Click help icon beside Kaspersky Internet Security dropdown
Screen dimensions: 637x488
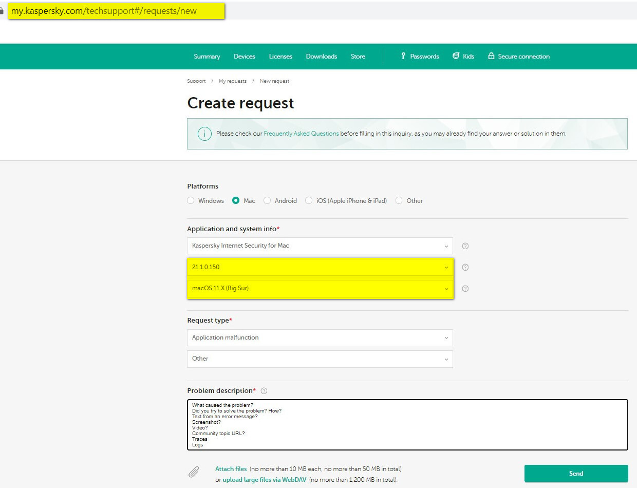point(465,246)
